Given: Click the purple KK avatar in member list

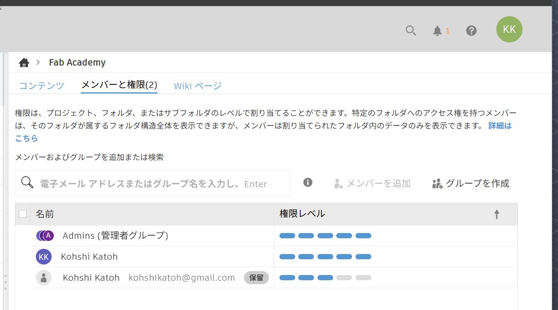Looking at the screenshot, I should point(44,257).
